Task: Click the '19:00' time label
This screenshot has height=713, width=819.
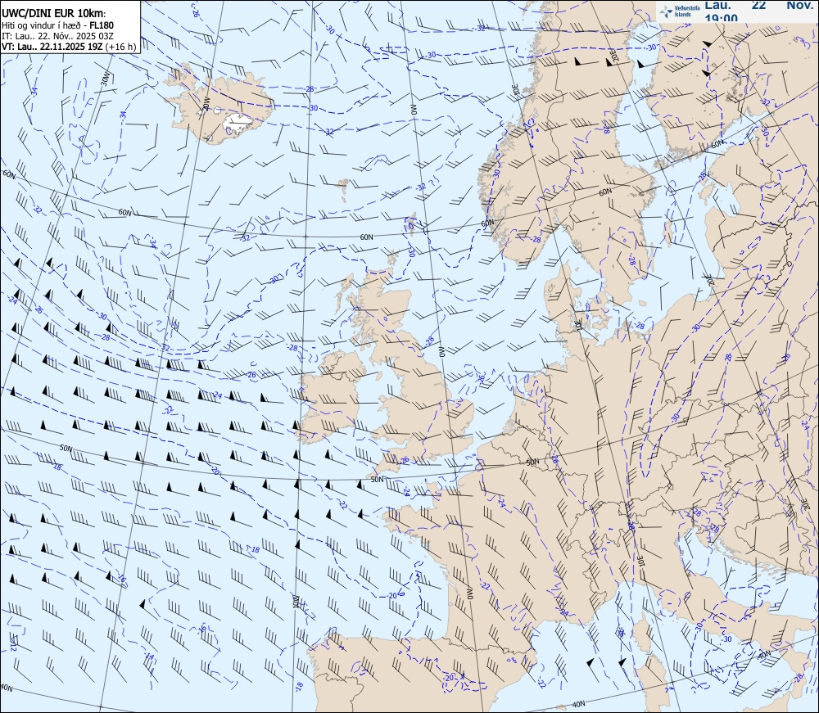Action: 721,18
